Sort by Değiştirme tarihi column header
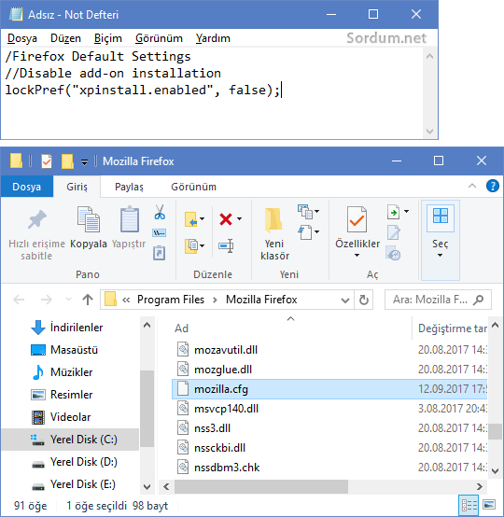 click(x=453, y=328)
